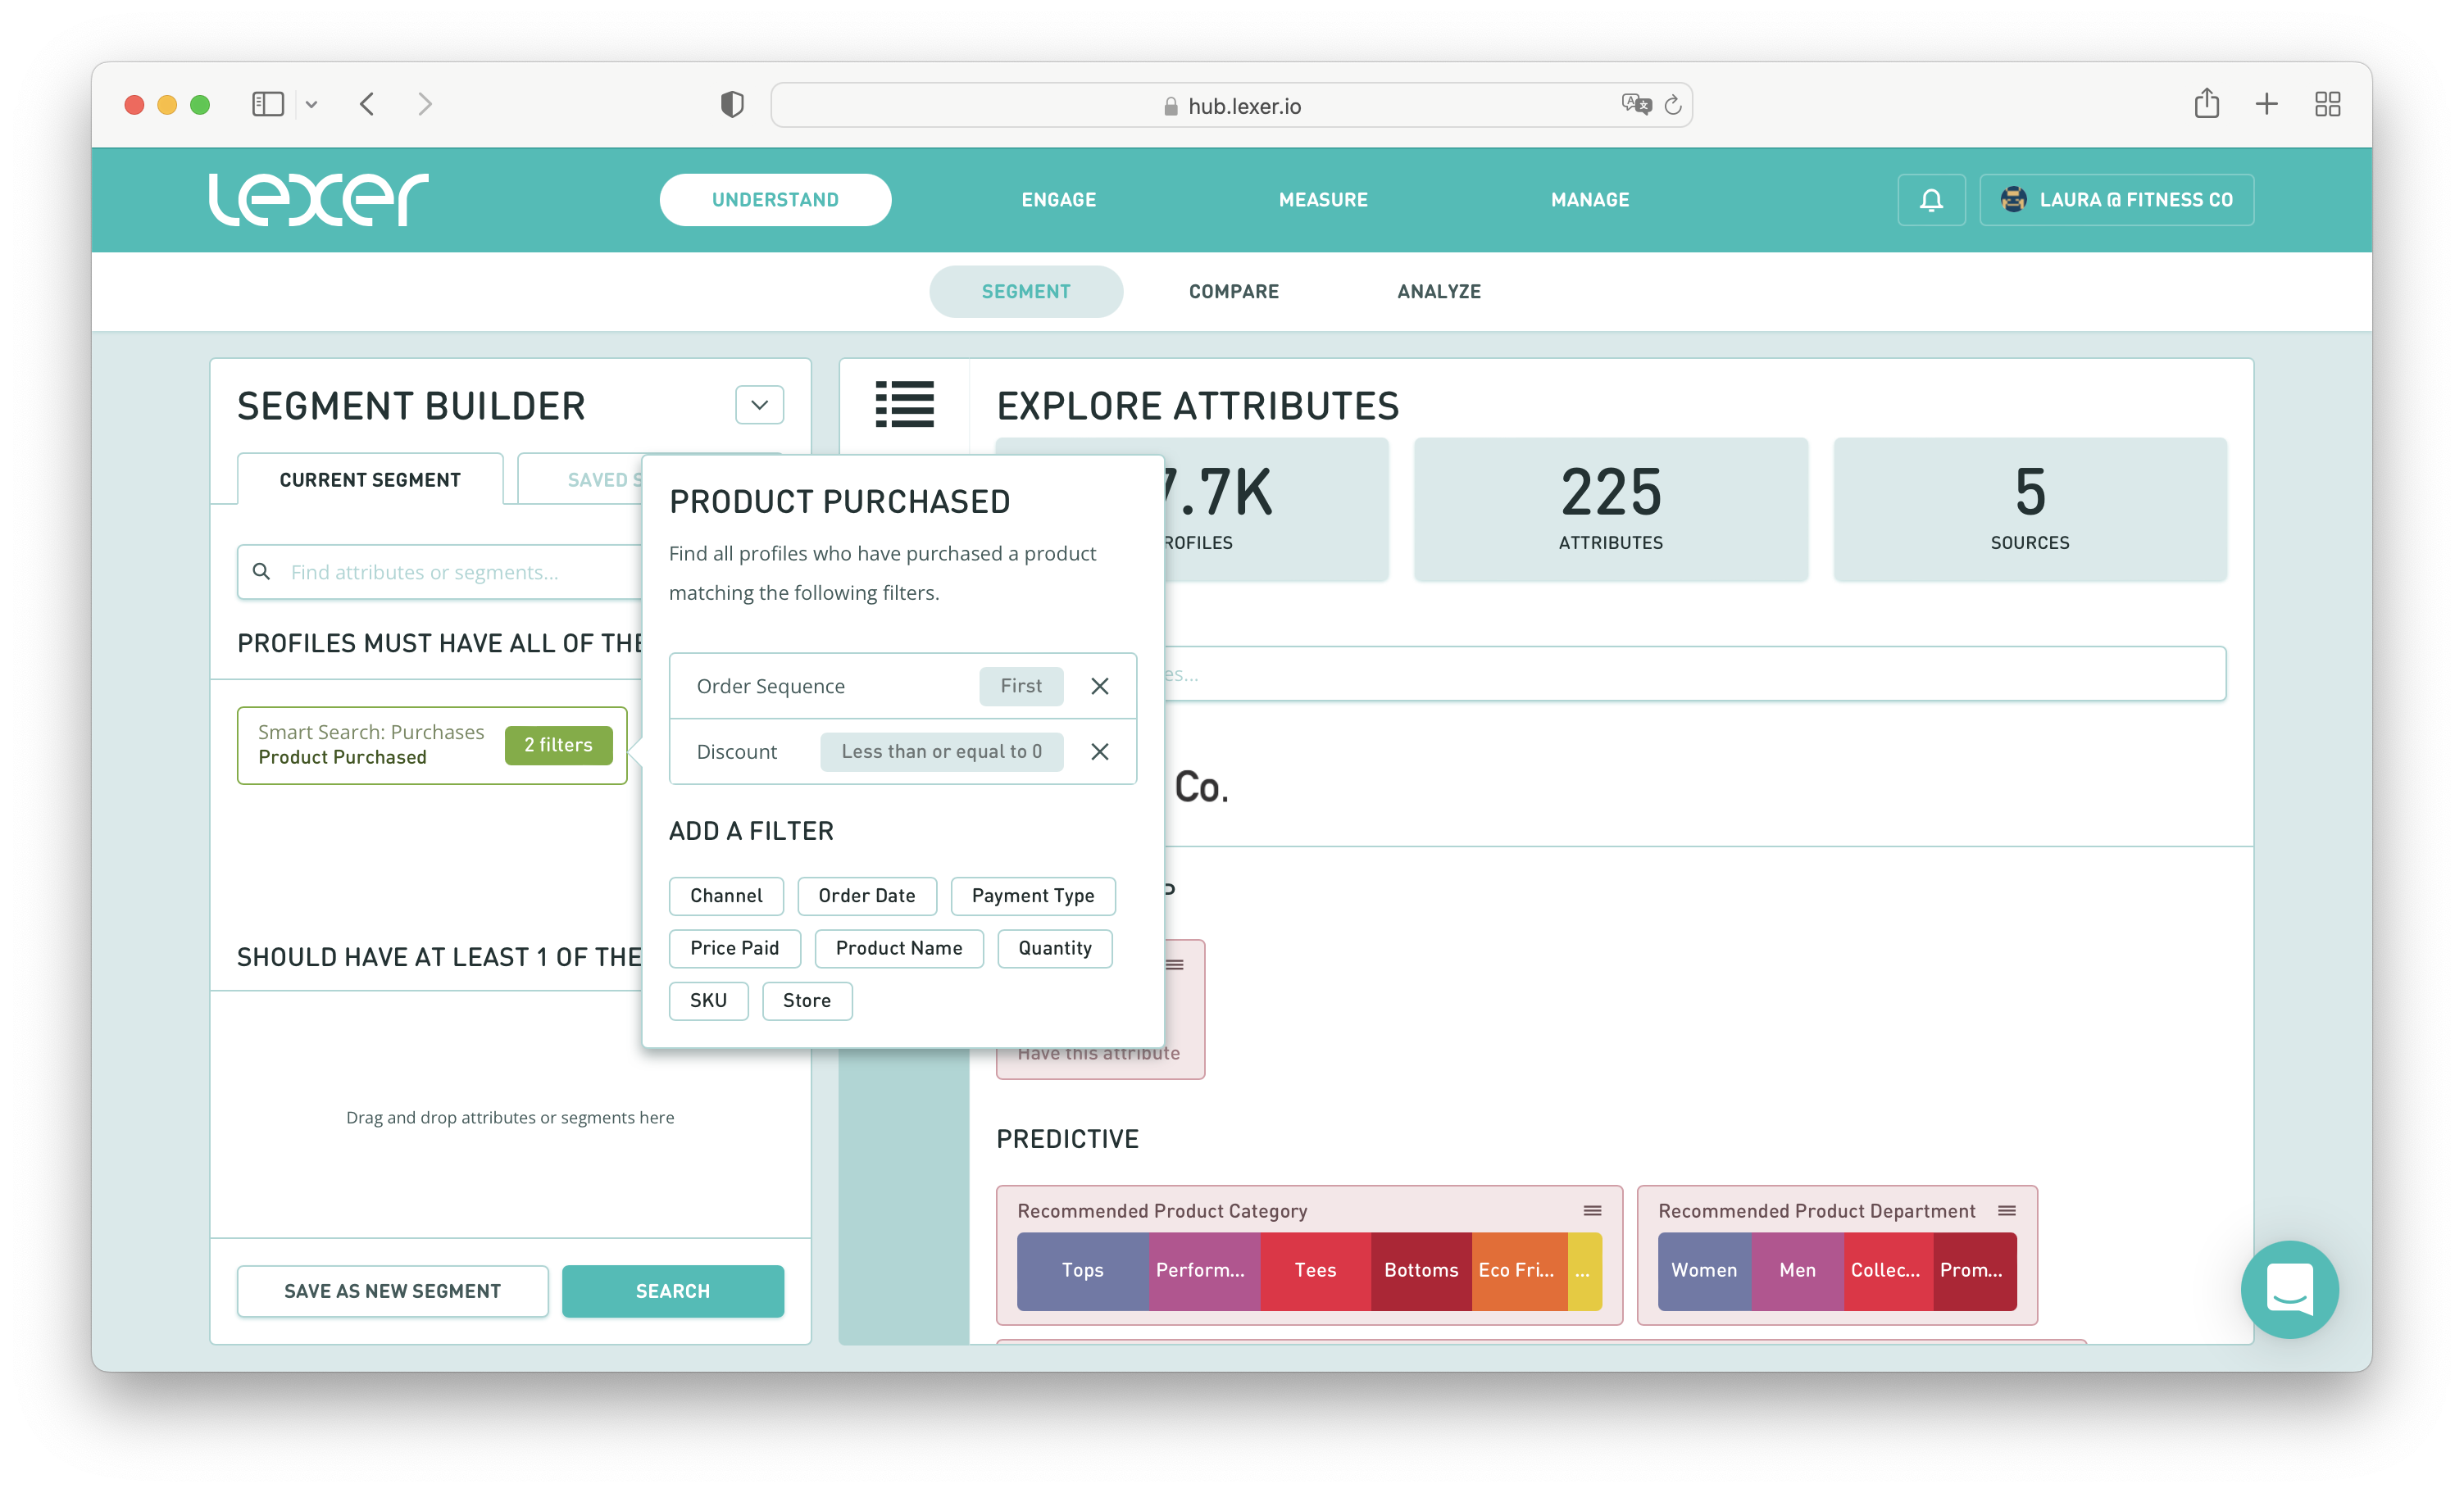Add the SKU filter

[708, 1001]
